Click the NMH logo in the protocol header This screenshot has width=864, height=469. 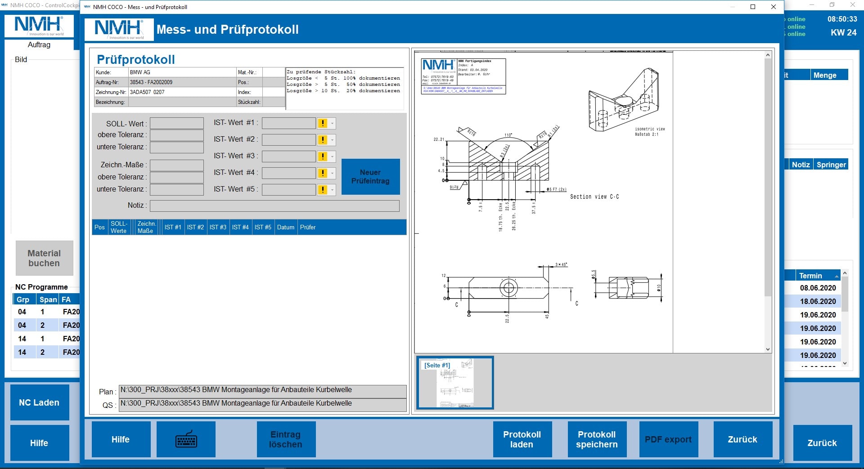click(x=119, y=30)
